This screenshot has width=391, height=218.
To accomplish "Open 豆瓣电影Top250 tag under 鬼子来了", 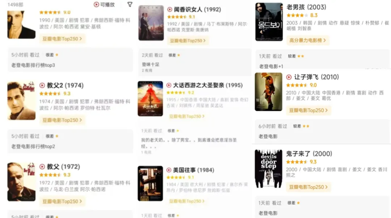I will tap(308, 187).
